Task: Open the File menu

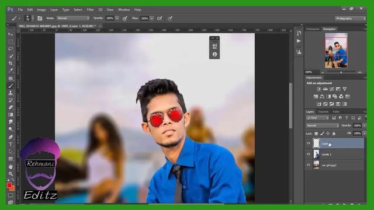Action: pyautogui.click(x=20, y=10)
